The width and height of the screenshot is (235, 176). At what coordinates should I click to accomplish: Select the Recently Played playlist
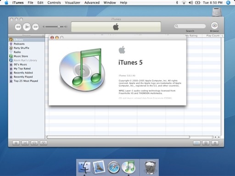point(27,77)
